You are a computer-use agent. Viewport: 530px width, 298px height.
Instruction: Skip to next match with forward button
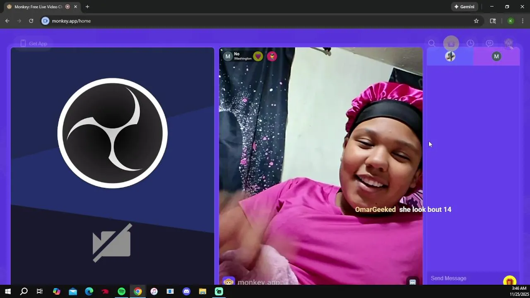pos(412,282)
